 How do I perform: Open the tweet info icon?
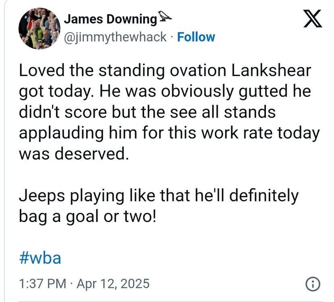click(313, 284)
